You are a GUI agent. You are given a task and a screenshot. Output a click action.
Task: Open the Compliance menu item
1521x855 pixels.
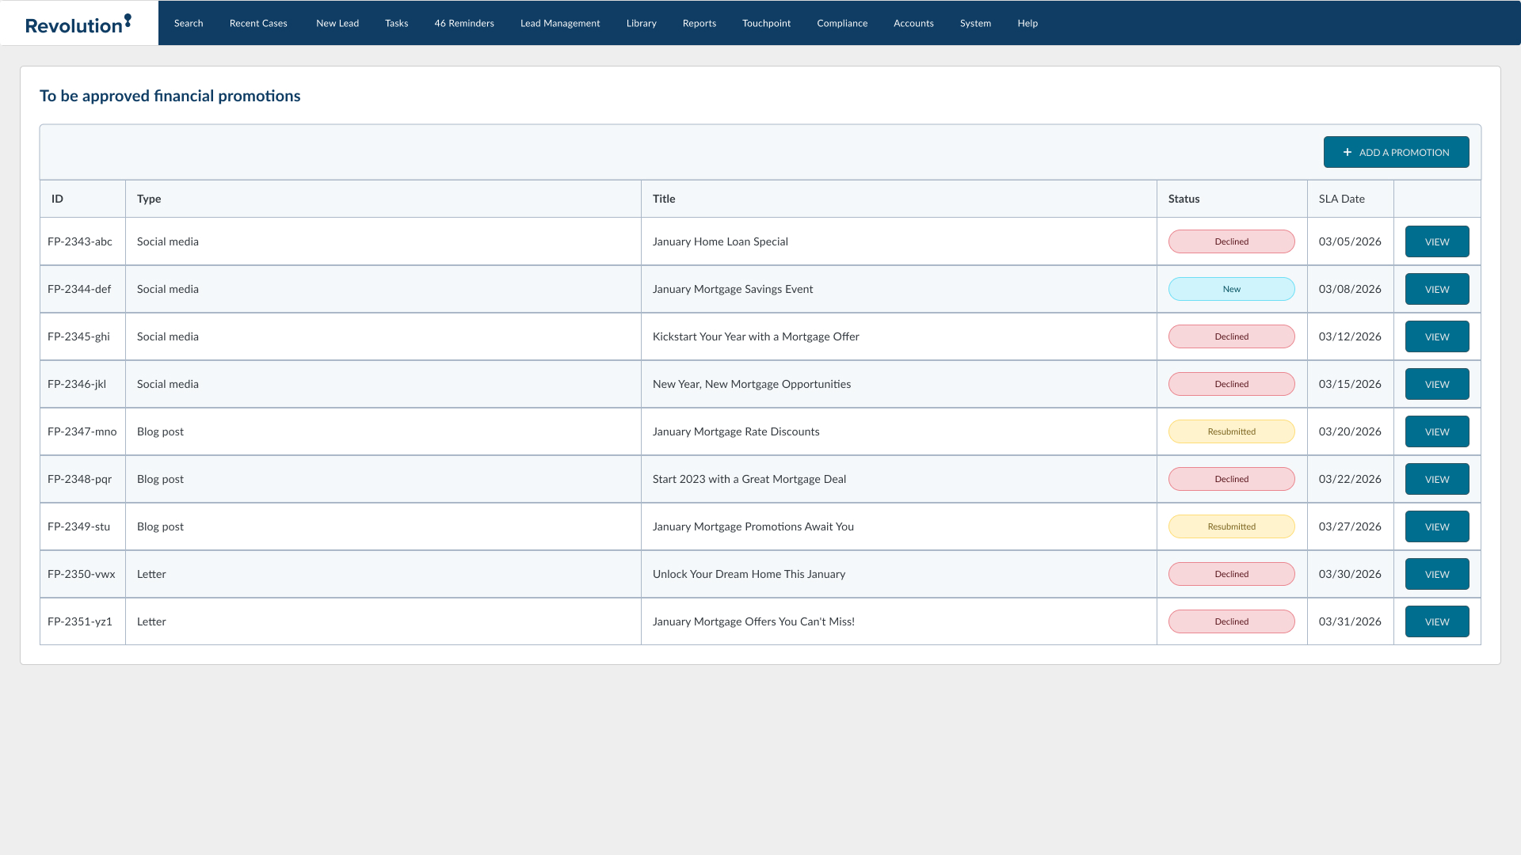click(x=842, y=23)
